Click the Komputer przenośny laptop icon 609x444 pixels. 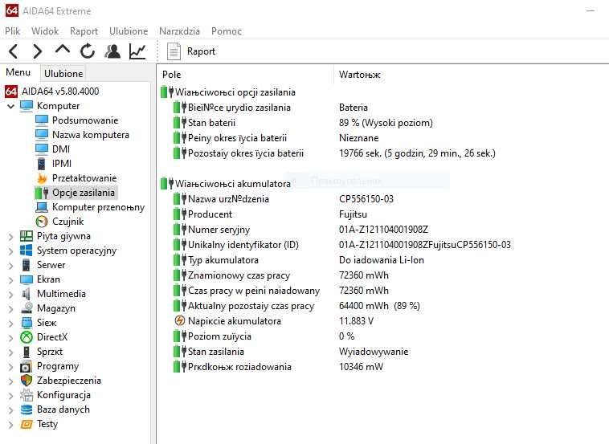pos(42,207)
